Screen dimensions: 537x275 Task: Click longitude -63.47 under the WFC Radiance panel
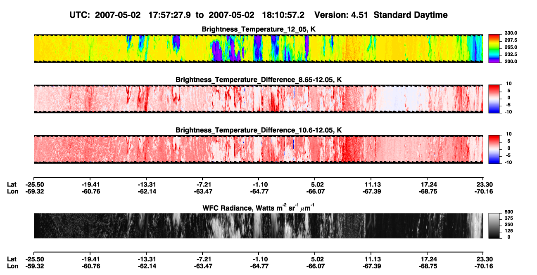202,266
